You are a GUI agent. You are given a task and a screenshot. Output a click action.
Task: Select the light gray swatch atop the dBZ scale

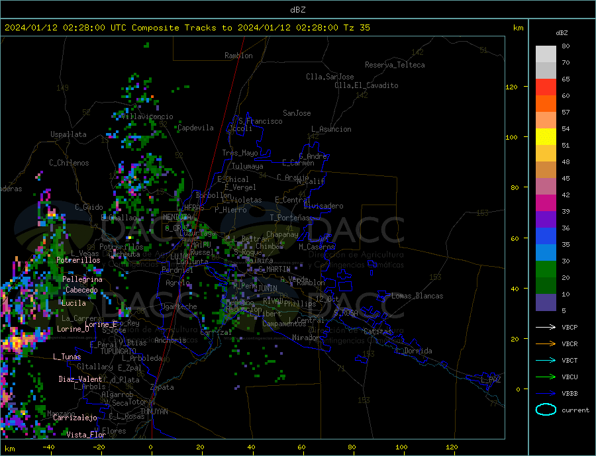pyautogui.click(x=546, y=54)
